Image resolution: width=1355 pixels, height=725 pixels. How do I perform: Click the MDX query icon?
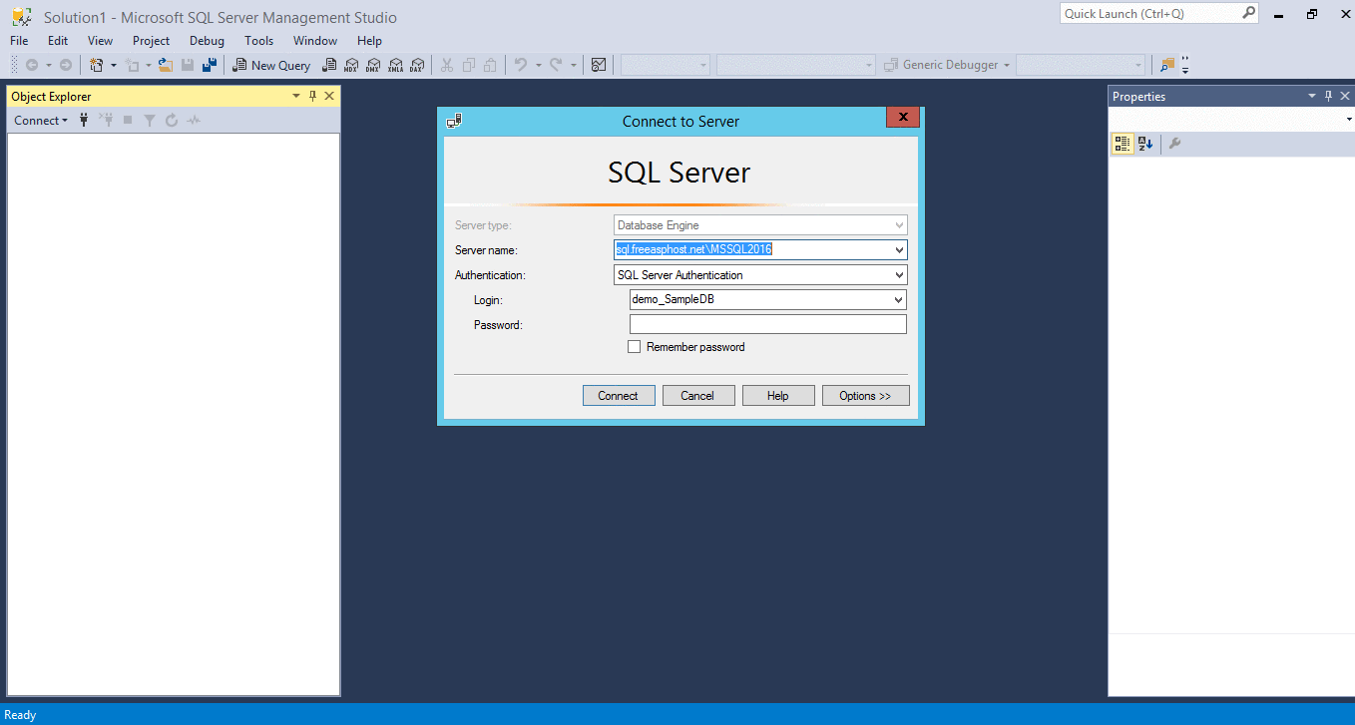pyautogui.click(x=351, y=65)
